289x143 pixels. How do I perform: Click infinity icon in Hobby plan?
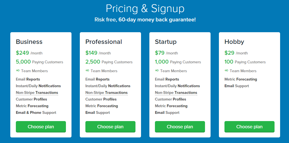click(x=226, y=71)
